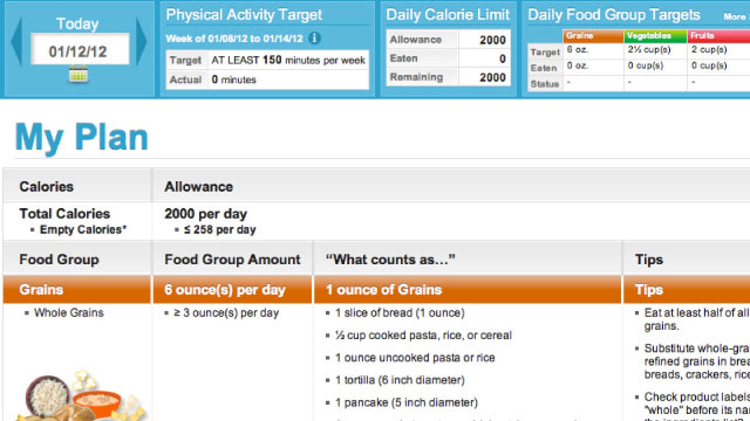750x421 pixels.
Task: Open the More link in Food Group Targets
Action: (734, 17)
